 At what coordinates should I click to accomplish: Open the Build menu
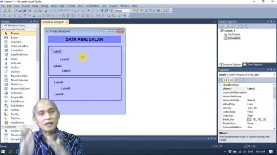pos(35,6)
